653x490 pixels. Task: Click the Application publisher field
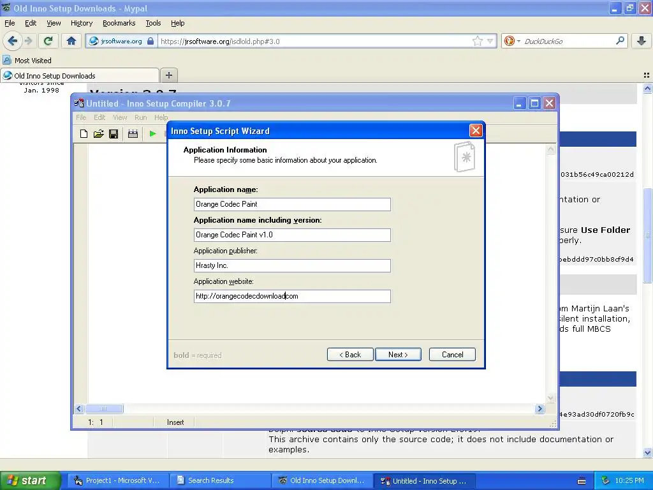292,265
